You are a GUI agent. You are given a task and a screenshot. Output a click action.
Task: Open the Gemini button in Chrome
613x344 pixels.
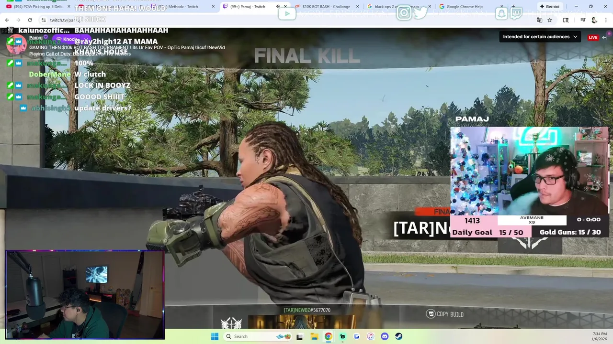(x=549, y=7)
